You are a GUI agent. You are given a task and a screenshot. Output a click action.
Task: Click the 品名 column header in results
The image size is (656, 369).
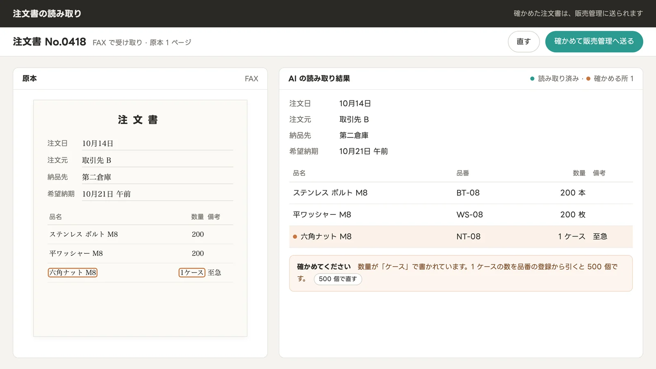coord(299,173)
